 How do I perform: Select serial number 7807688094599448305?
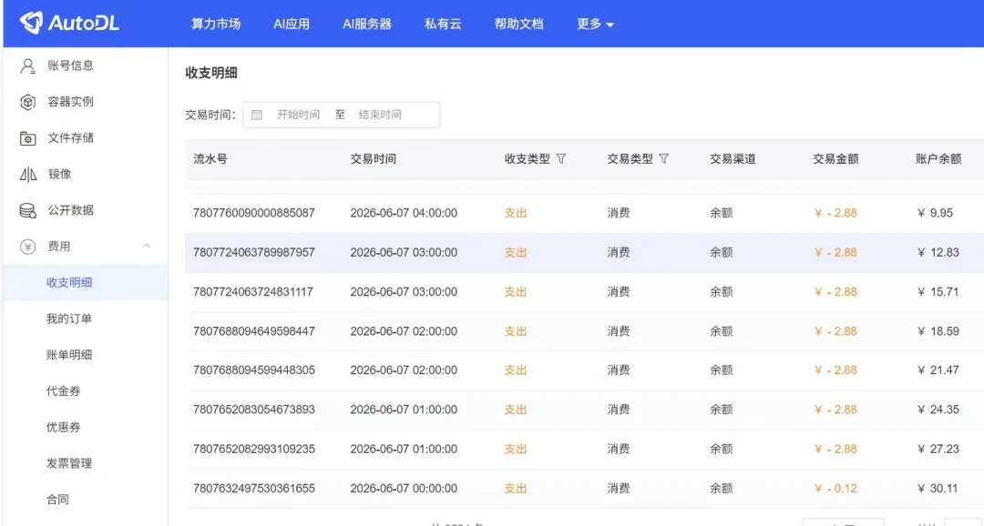[x=254, y=370]
